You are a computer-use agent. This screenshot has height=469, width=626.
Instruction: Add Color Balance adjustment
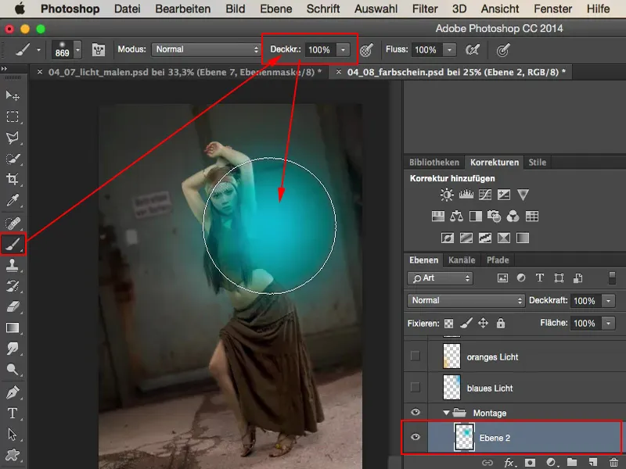(456, 217)
